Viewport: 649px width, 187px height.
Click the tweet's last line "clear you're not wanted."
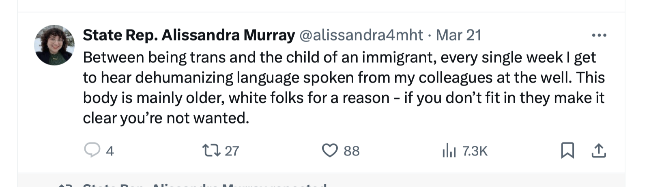click(x=165, y=118)
